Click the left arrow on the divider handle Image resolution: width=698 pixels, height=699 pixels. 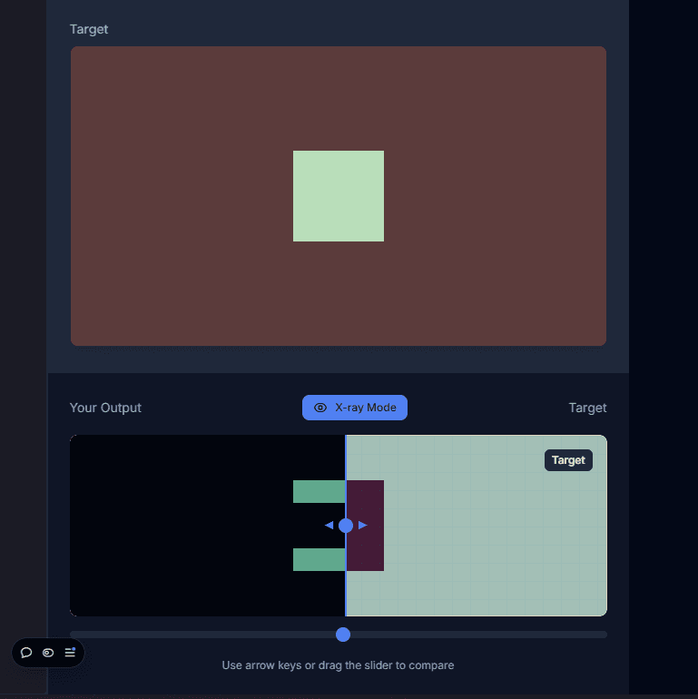(329, 525)
